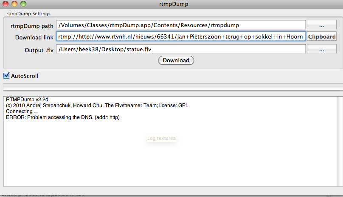The height and width of the screenshot is (197, 343).
Task: Click the "RTMPDump v2.2d" log line
Action: click(x=27, y=100)
